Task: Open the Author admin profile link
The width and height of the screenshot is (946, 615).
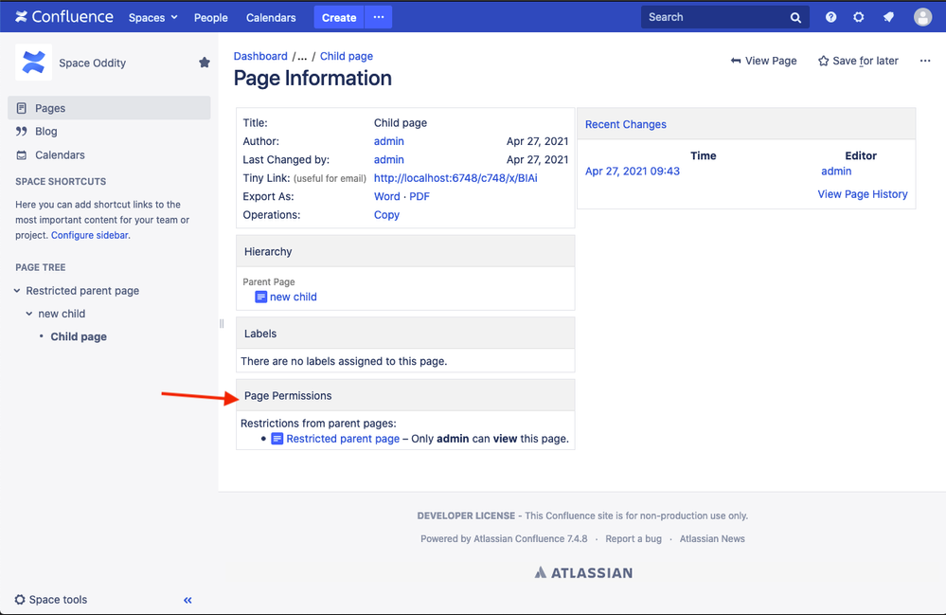Action: click(388, 140)
